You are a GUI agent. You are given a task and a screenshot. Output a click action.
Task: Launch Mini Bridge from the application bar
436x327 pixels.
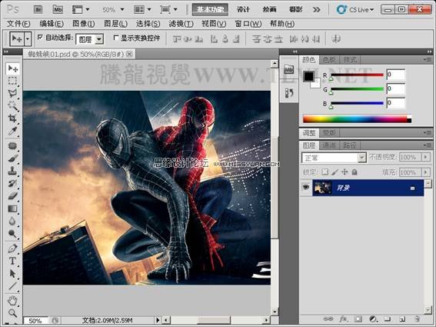pos(58,10)
